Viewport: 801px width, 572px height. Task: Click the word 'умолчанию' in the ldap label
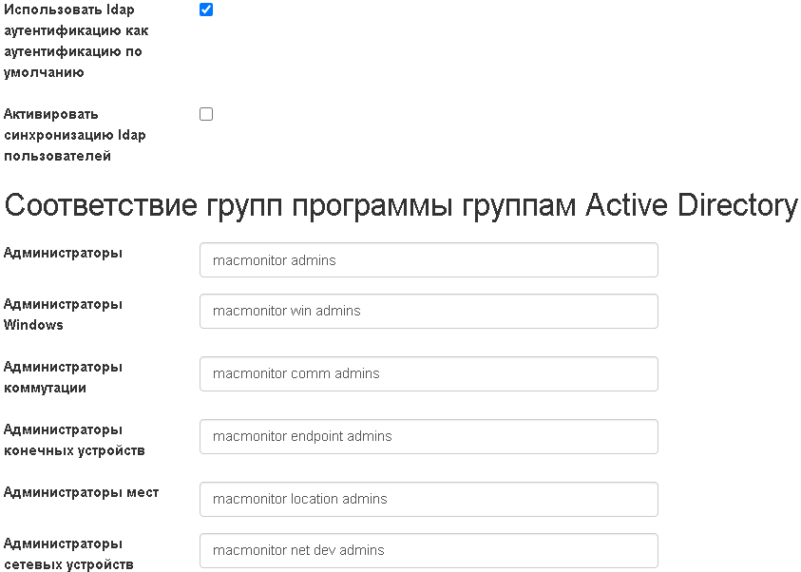(44, 72)
